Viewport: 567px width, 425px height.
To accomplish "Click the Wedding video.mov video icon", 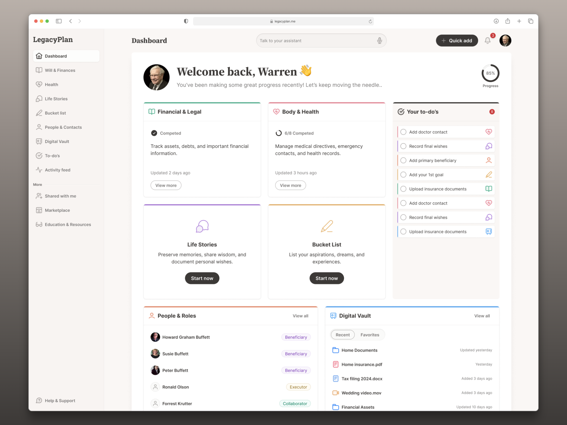I will (x=335, y=393).
